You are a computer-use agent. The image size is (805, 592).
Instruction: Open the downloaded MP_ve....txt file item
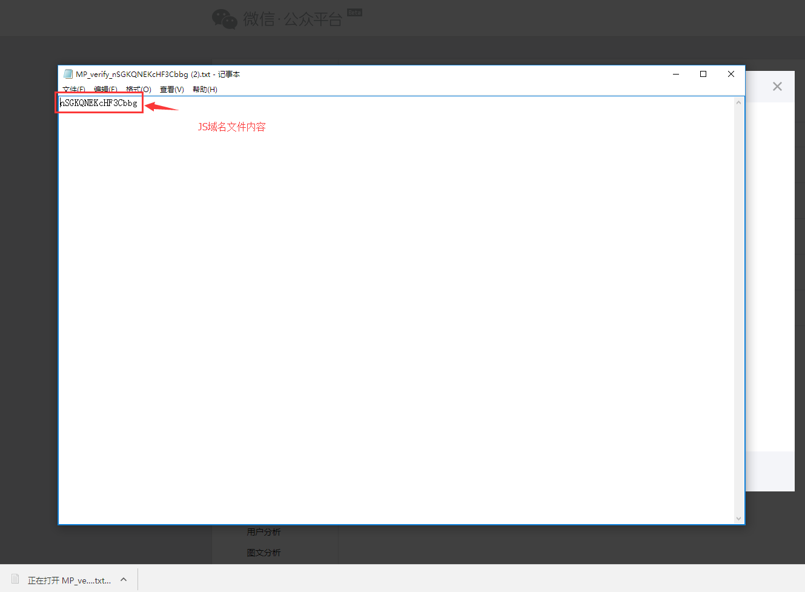61,580
